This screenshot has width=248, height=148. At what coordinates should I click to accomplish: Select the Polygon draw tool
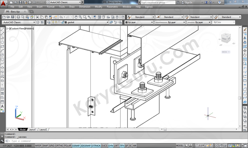(2, 42)
